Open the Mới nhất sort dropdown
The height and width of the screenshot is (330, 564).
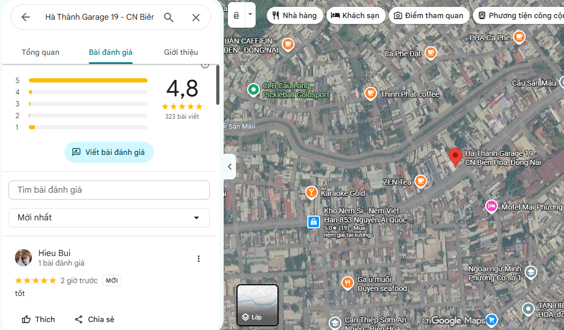point(109,218)
